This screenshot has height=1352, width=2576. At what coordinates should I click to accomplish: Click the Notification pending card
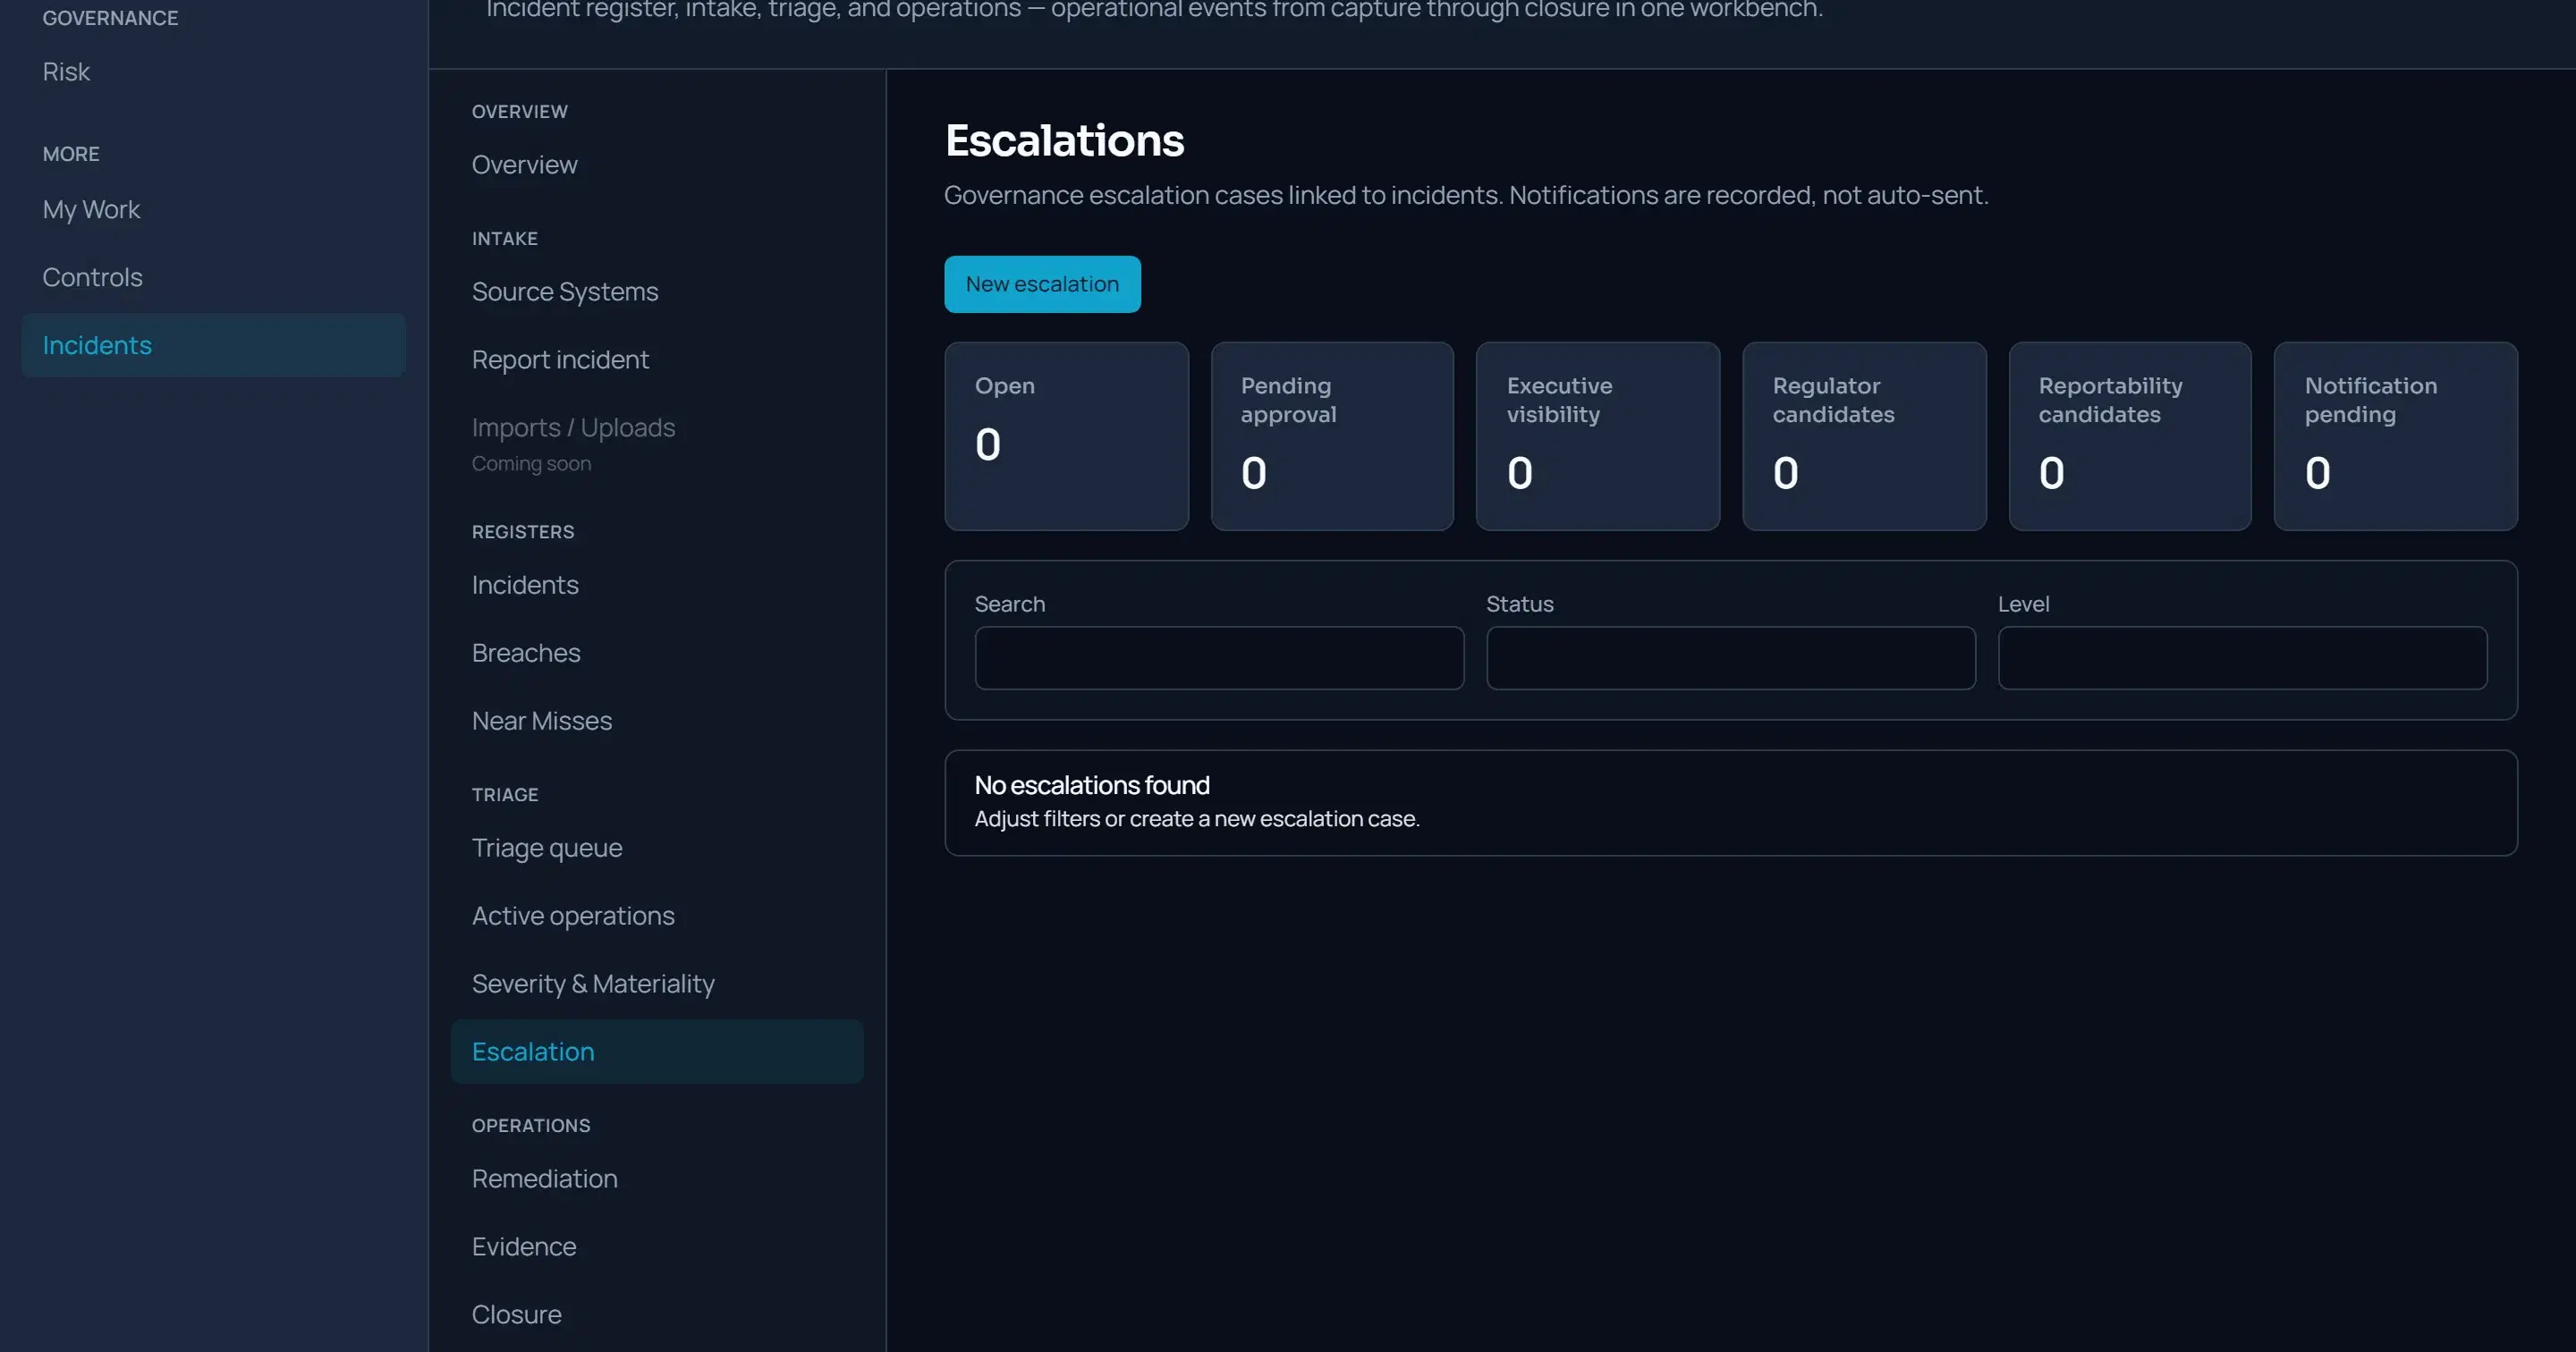[2396, 436]
